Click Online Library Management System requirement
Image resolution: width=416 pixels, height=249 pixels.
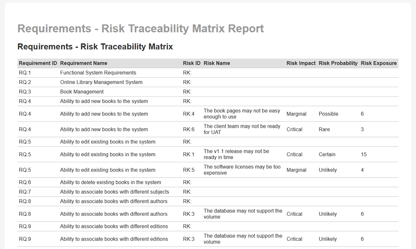101,82
